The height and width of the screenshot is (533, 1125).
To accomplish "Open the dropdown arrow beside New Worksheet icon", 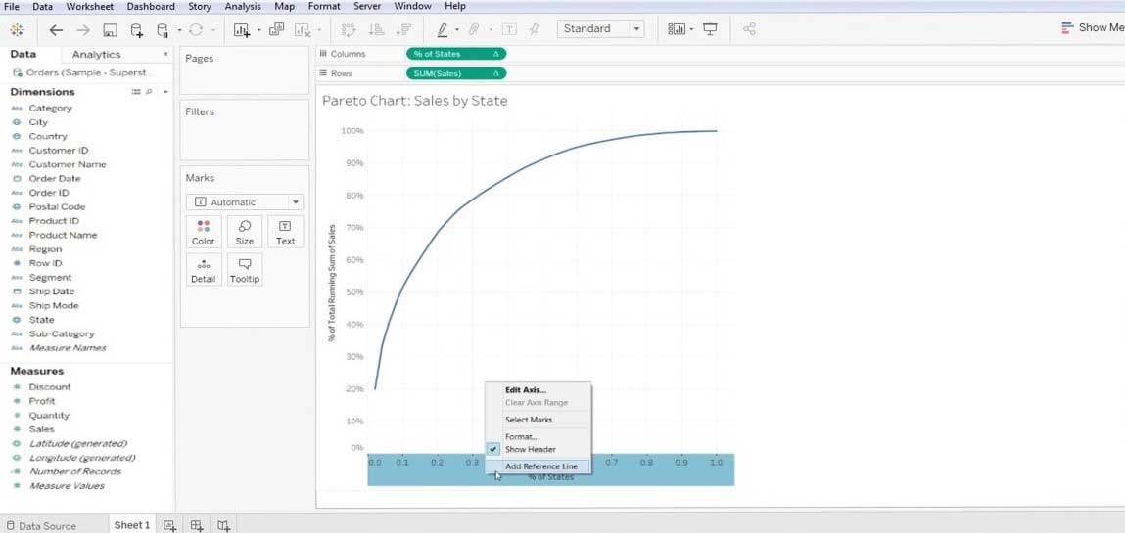I will [258, 30].
